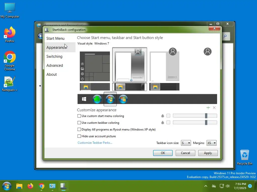Viewport: 257px width, 192px height.
Task: Remove start button image with the X icon
Action: 214,107
